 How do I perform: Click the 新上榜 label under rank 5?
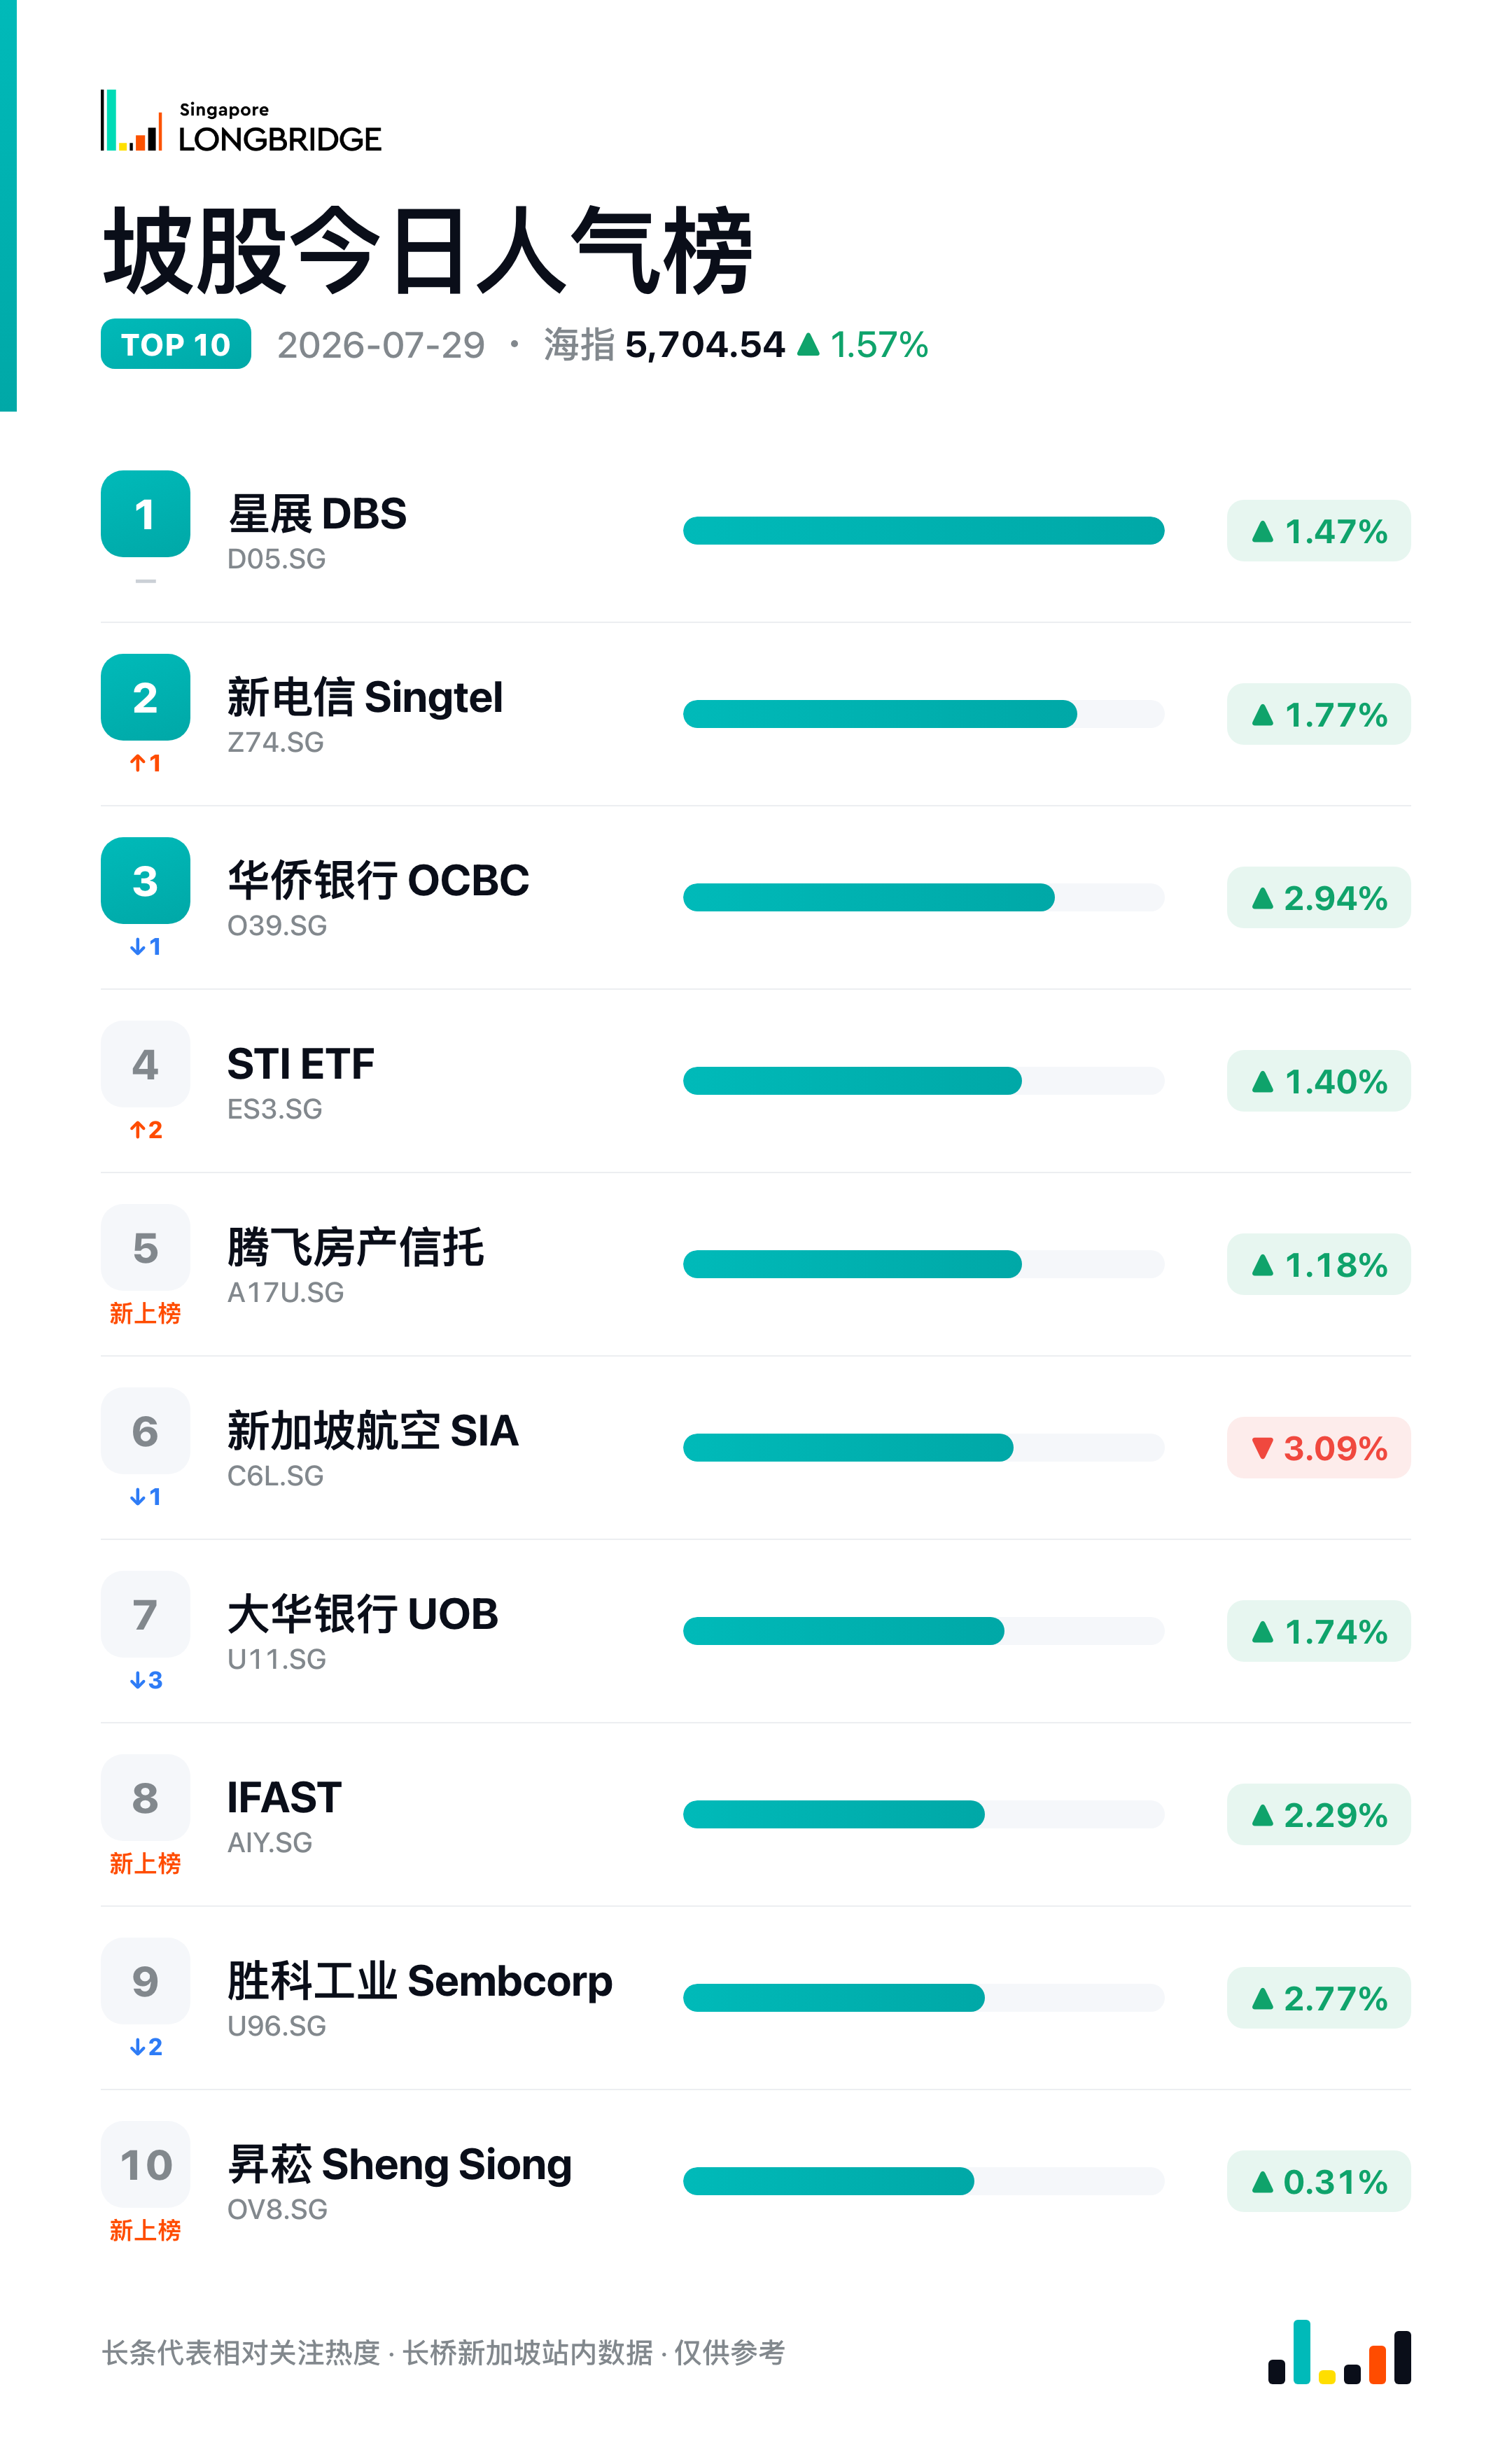[145, 1313]
